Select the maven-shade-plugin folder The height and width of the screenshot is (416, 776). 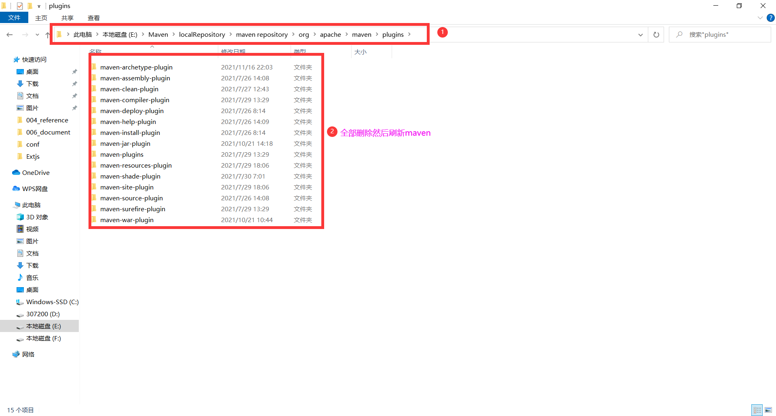[130, 176]
